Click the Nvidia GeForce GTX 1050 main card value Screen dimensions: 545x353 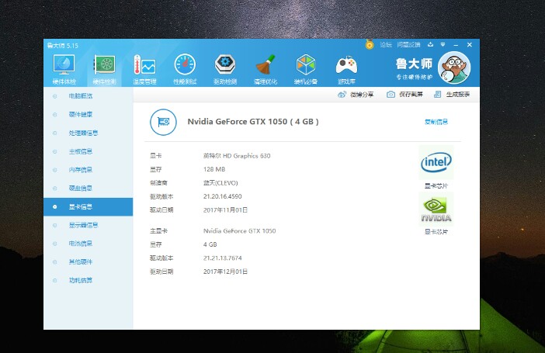click(x=239, y=230)
